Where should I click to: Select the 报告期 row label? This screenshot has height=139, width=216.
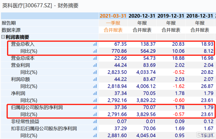point(9,23)
